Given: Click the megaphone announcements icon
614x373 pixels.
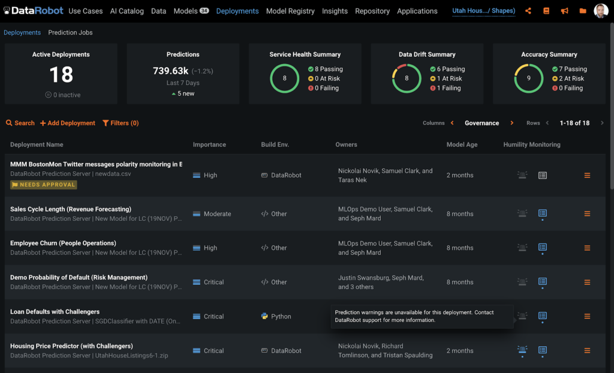Looking at the screenshot, I should coord(564,10).
